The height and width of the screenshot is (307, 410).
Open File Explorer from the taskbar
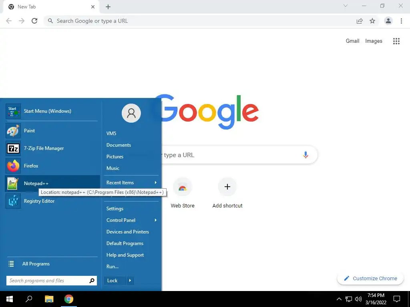[x=49, y=299]
